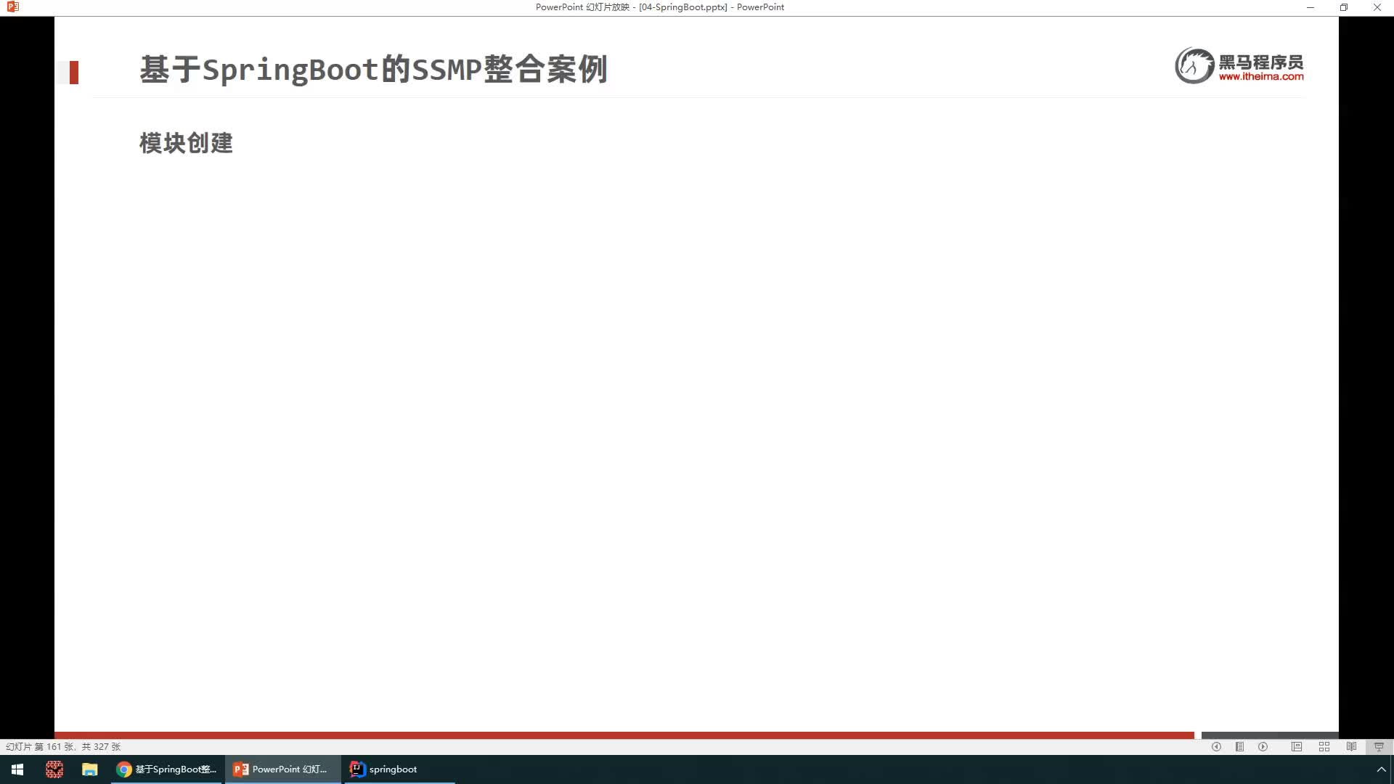Click the 模块创建 subtitle text

[186, 143]
